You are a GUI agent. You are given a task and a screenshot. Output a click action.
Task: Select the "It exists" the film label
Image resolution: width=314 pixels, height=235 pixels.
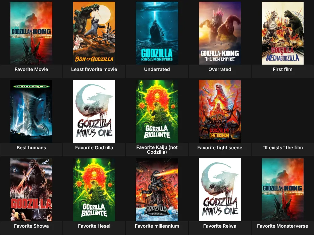(282, 148)
